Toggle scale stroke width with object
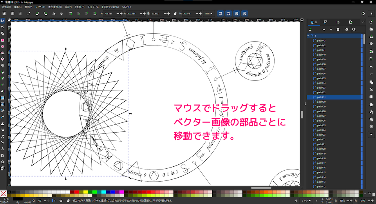The width and height of the screenshot is (376, 204). 221,14
